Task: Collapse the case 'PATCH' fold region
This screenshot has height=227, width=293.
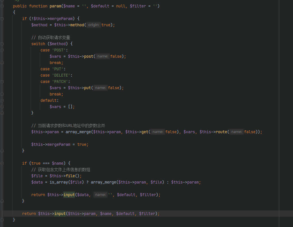Action: (x=2, y=81)
